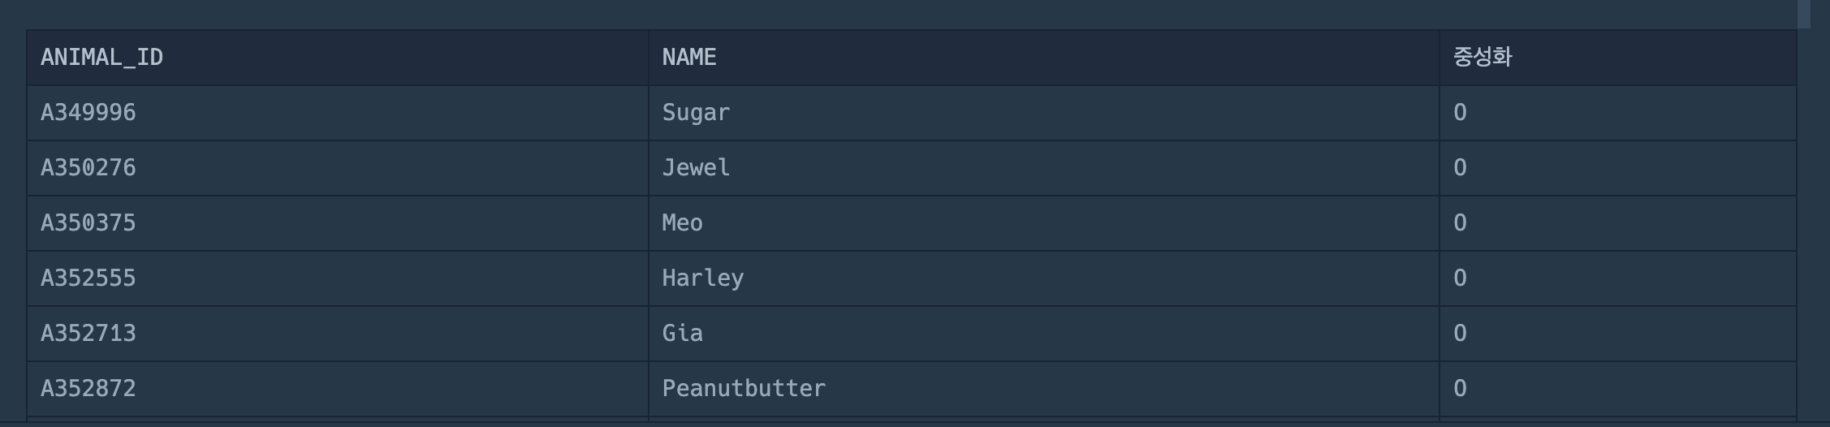Click the Sugar name cell
Screen dimensions: 1830x427
[1044, 113]
